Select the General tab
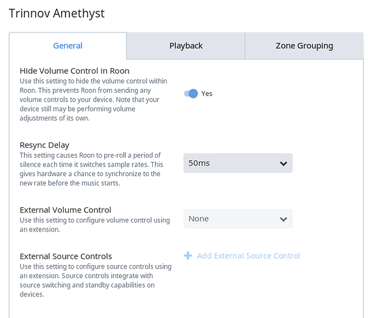 (x=67, y=46)
